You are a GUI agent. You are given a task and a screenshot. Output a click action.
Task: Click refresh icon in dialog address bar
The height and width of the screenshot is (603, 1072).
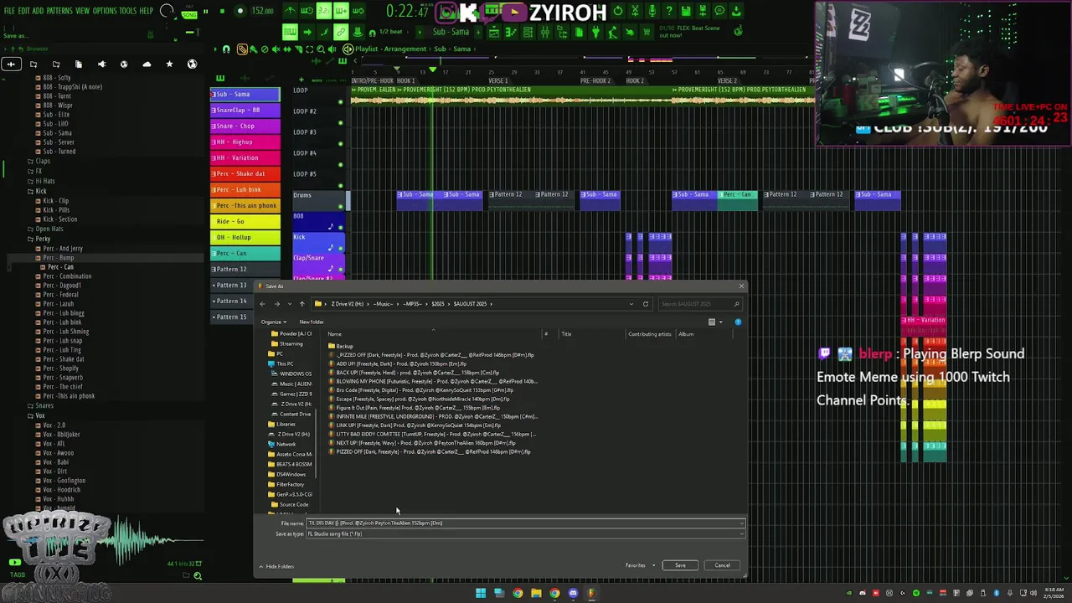click(x=646, y=304)
